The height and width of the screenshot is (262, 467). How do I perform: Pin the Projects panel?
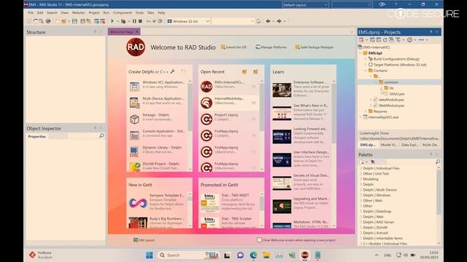431,32
